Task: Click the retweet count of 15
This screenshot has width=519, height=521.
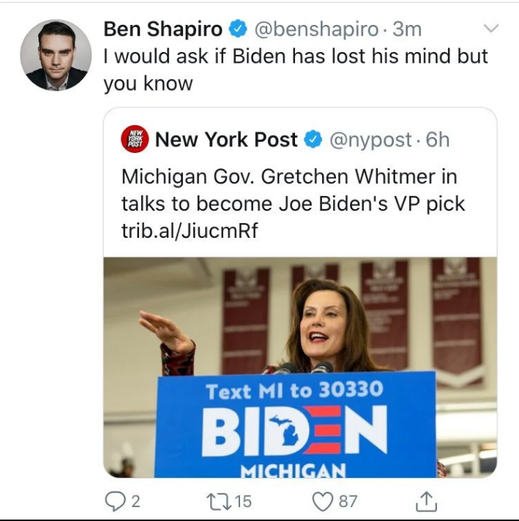Action: 243,501
